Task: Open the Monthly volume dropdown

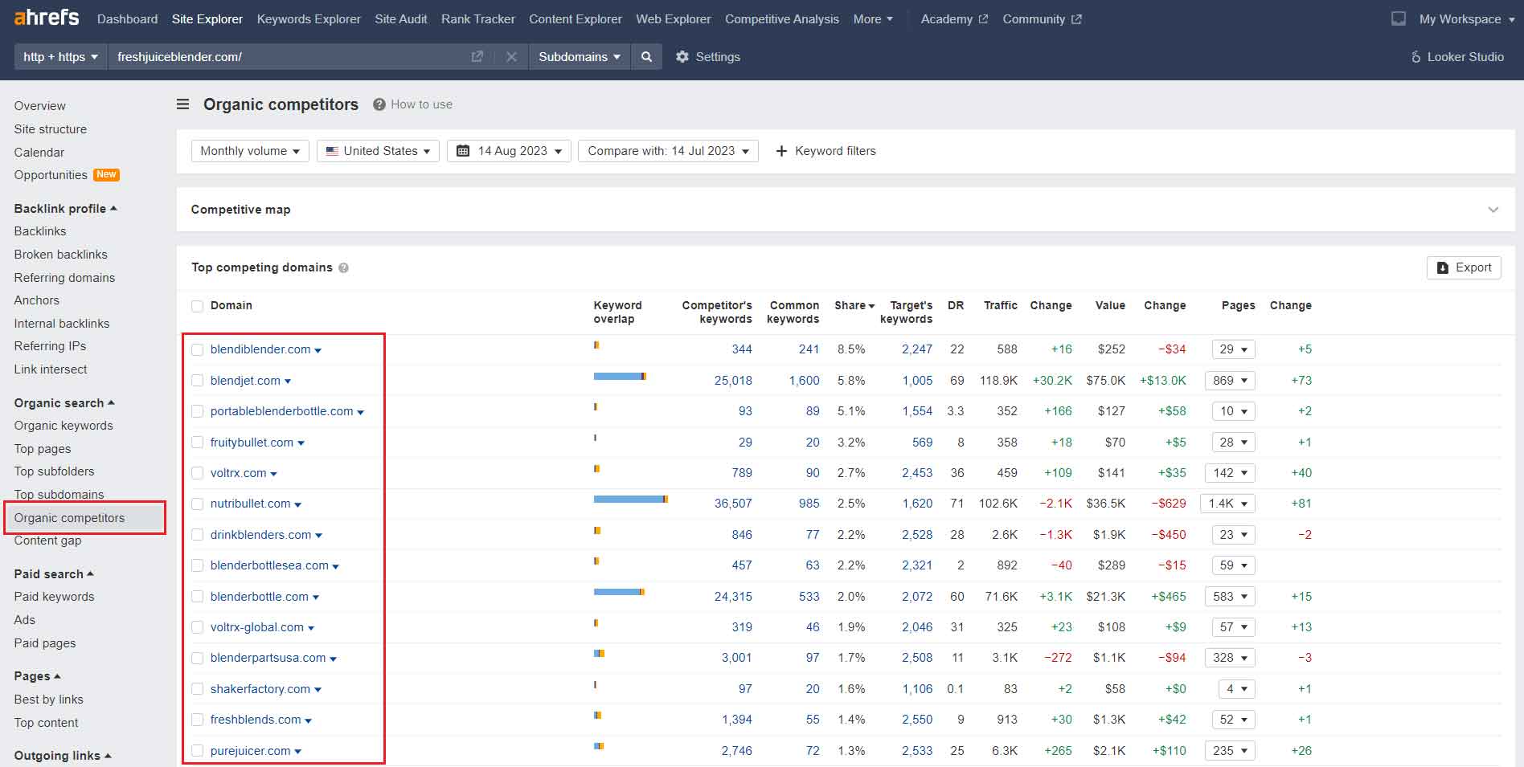Action: [249, 151]
